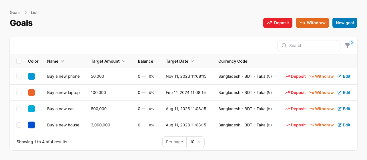Select the Buy a new car row checkbox
The width and height of the screenshot is (367, 160).
19,109
